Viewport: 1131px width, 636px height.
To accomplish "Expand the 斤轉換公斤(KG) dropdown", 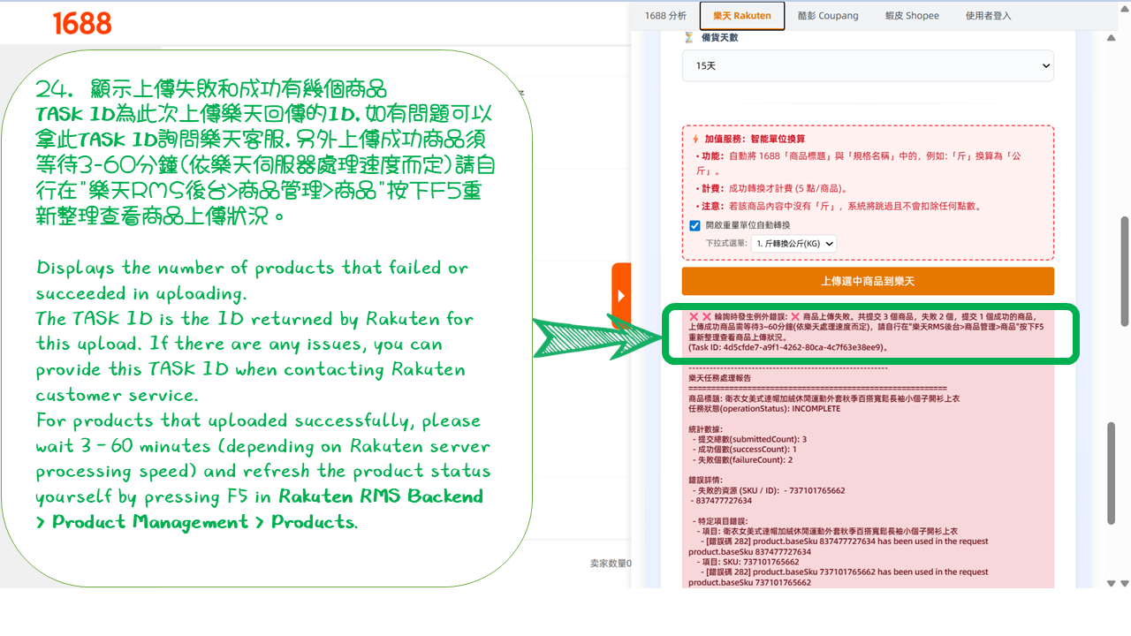I will 793,243.
